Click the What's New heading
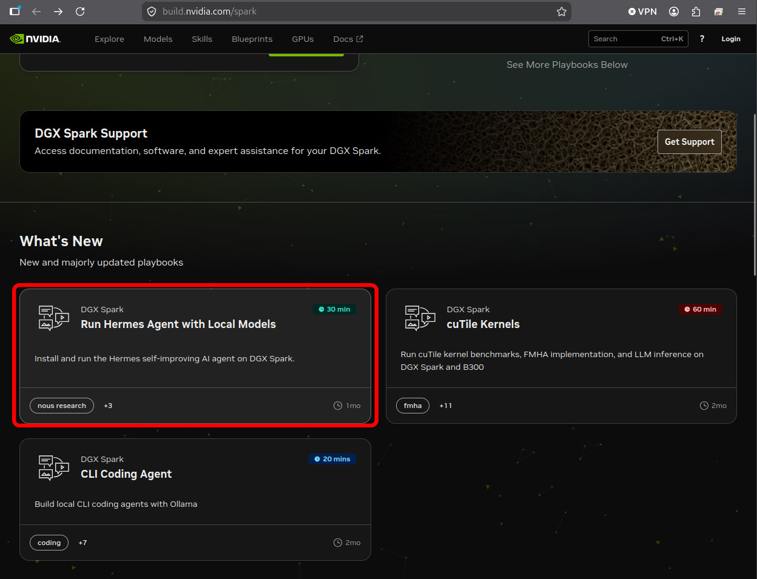This screenshot has height=579, width=757. (61, 241)
